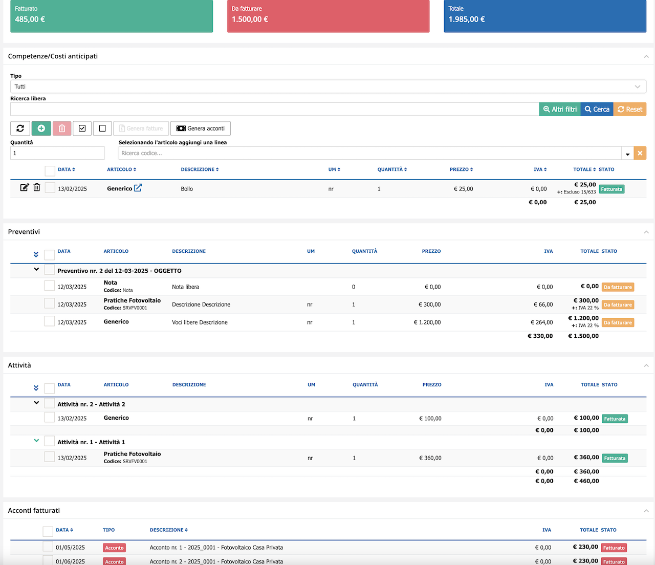Viewport: 655px width, 565px height.
Task: Tick the Bollo row checkbox
Action: pyautogui.click(x=50, y=188)
